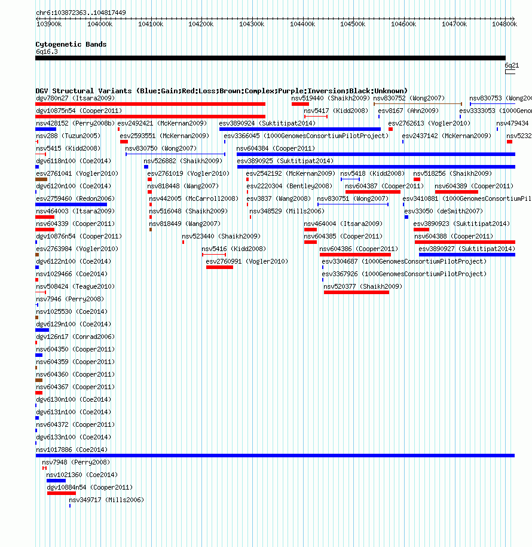532x547 pixels.
Task: Open variant dgv10875n54 (Cooper2011)
Action: tap(79, 111)
